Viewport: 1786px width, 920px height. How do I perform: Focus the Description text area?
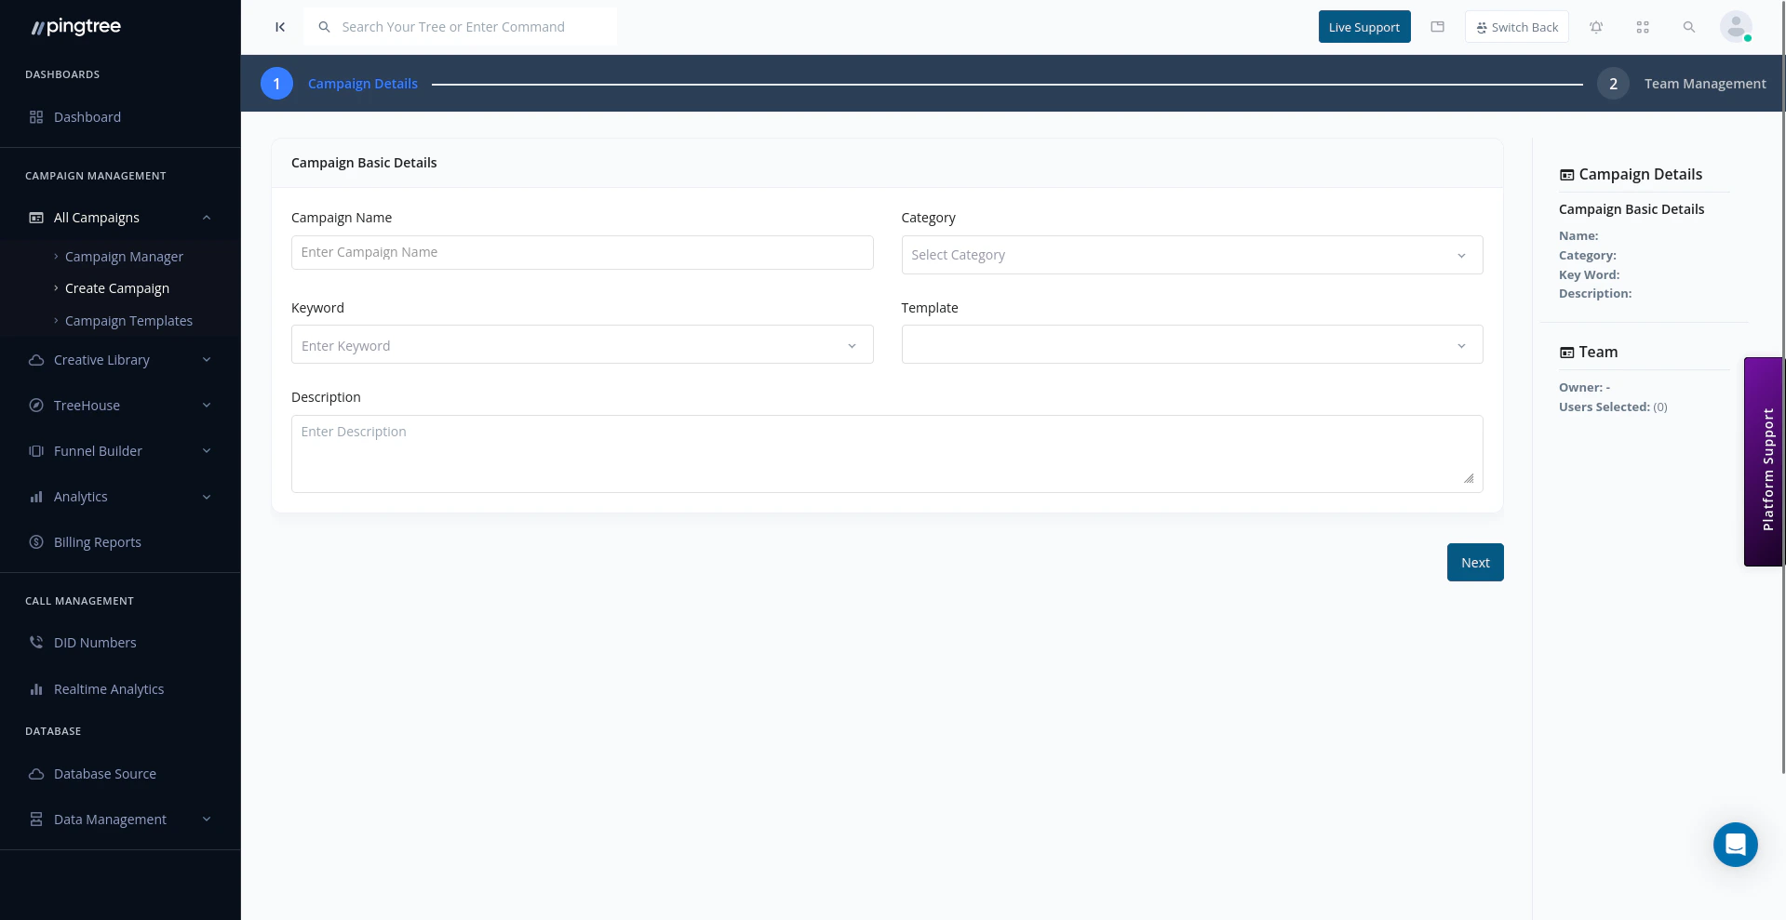(887, 454)
